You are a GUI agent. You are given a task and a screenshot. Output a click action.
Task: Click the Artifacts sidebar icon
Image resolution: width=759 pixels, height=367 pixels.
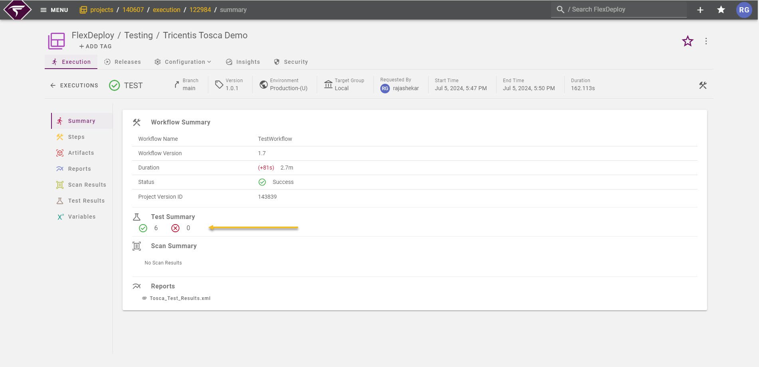(60, 153)
